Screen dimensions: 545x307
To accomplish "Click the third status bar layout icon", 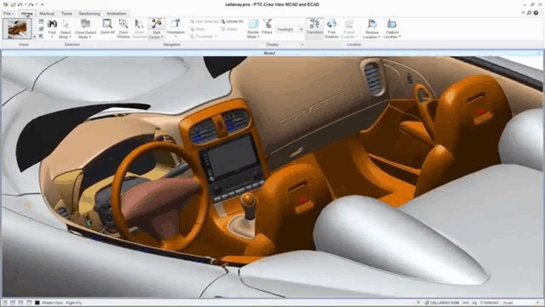I will point(20,302).
